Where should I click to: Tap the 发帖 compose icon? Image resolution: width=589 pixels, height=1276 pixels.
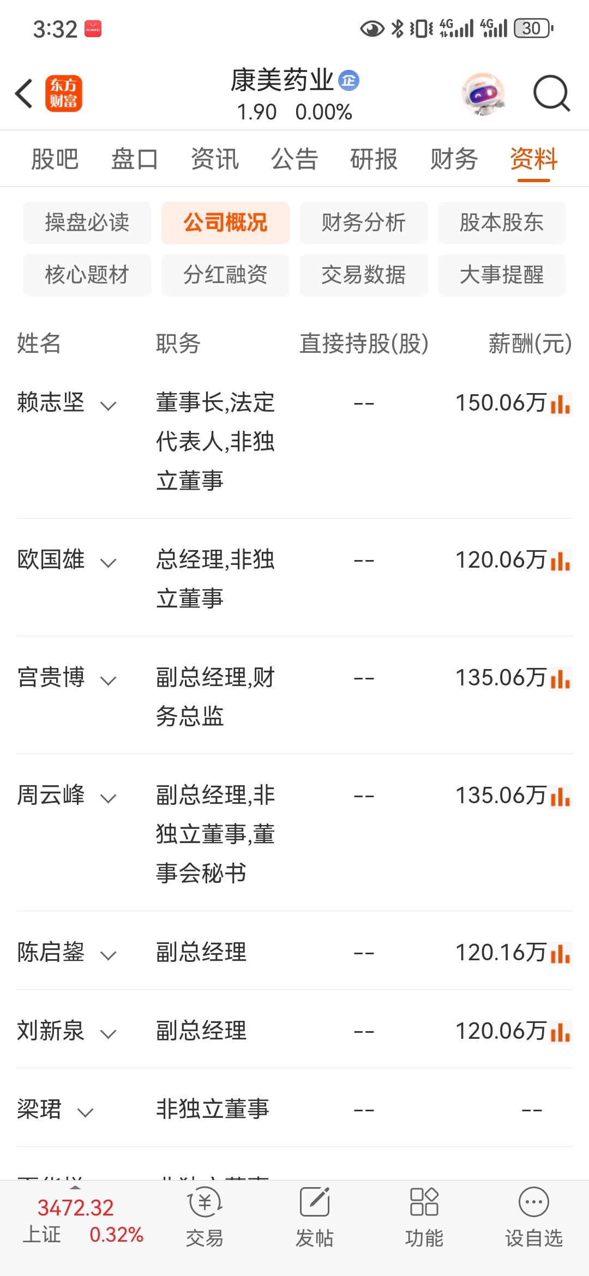[x=315, y=1202]
